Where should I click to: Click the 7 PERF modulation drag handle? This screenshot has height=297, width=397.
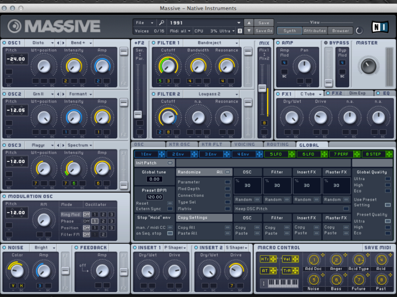point(357,154)
